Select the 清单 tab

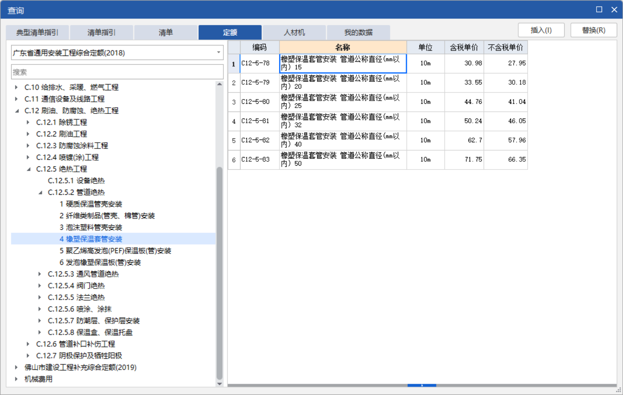click(166, 33)
